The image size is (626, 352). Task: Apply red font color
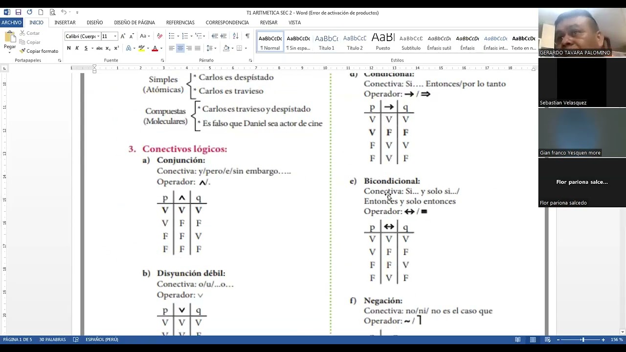click(155, 48)
